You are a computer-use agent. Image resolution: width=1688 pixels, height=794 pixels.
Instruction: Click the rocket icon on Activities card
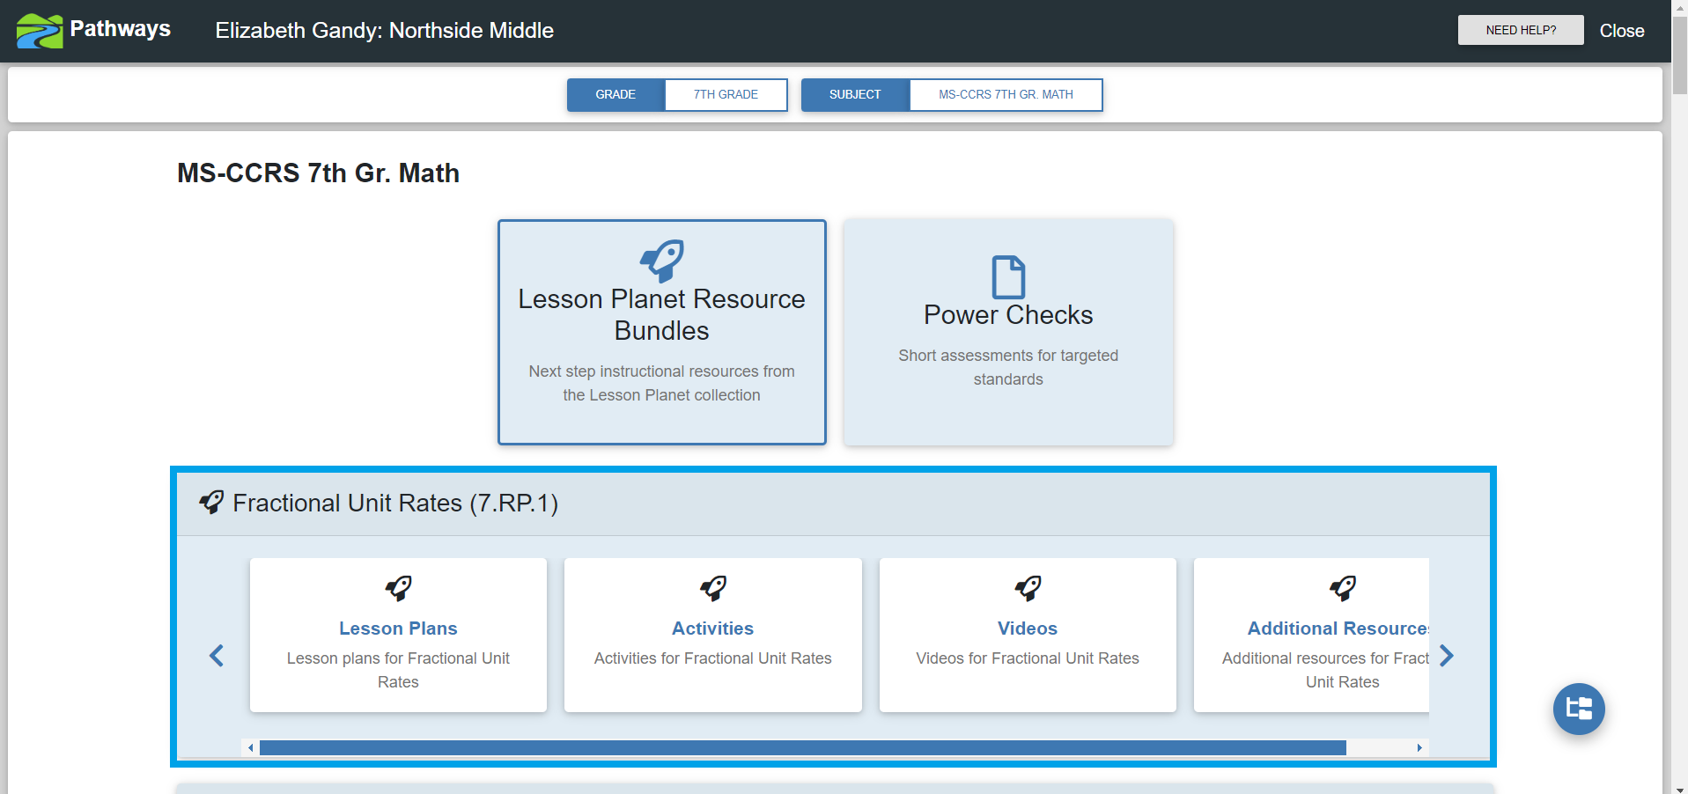[x=713, y=588]
